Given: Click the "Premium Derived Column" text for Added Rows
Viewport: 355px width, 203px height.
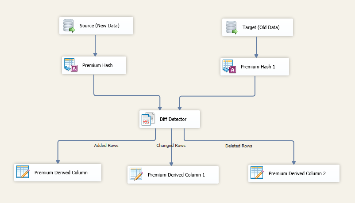Looking at the screenshot, I should point(61,173).
